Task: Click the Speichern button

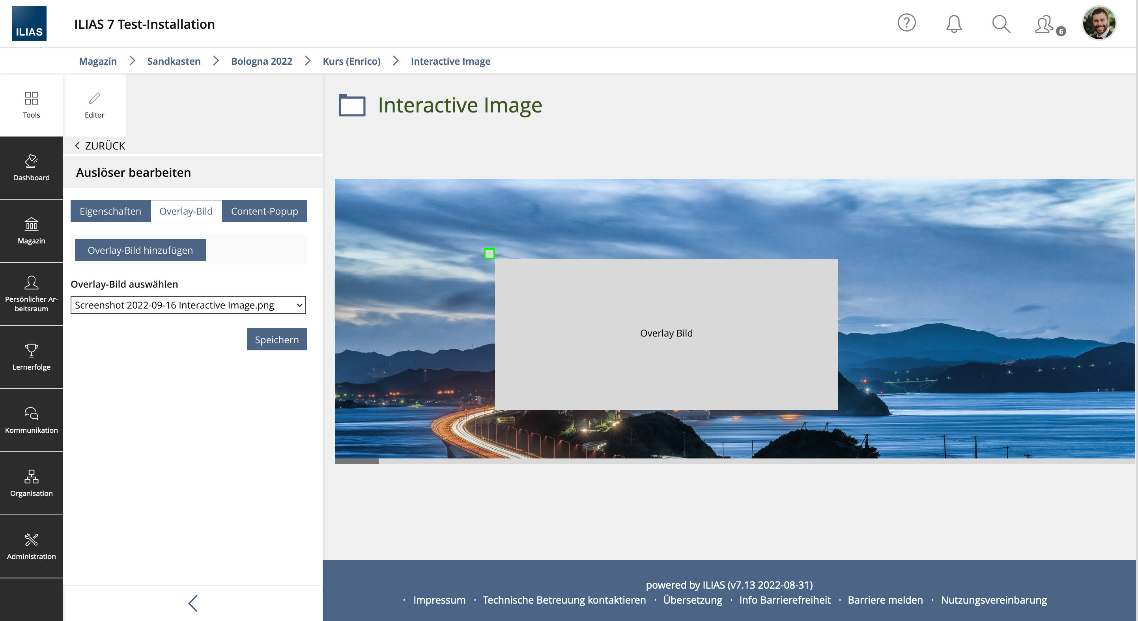Action: coord(277,339)
